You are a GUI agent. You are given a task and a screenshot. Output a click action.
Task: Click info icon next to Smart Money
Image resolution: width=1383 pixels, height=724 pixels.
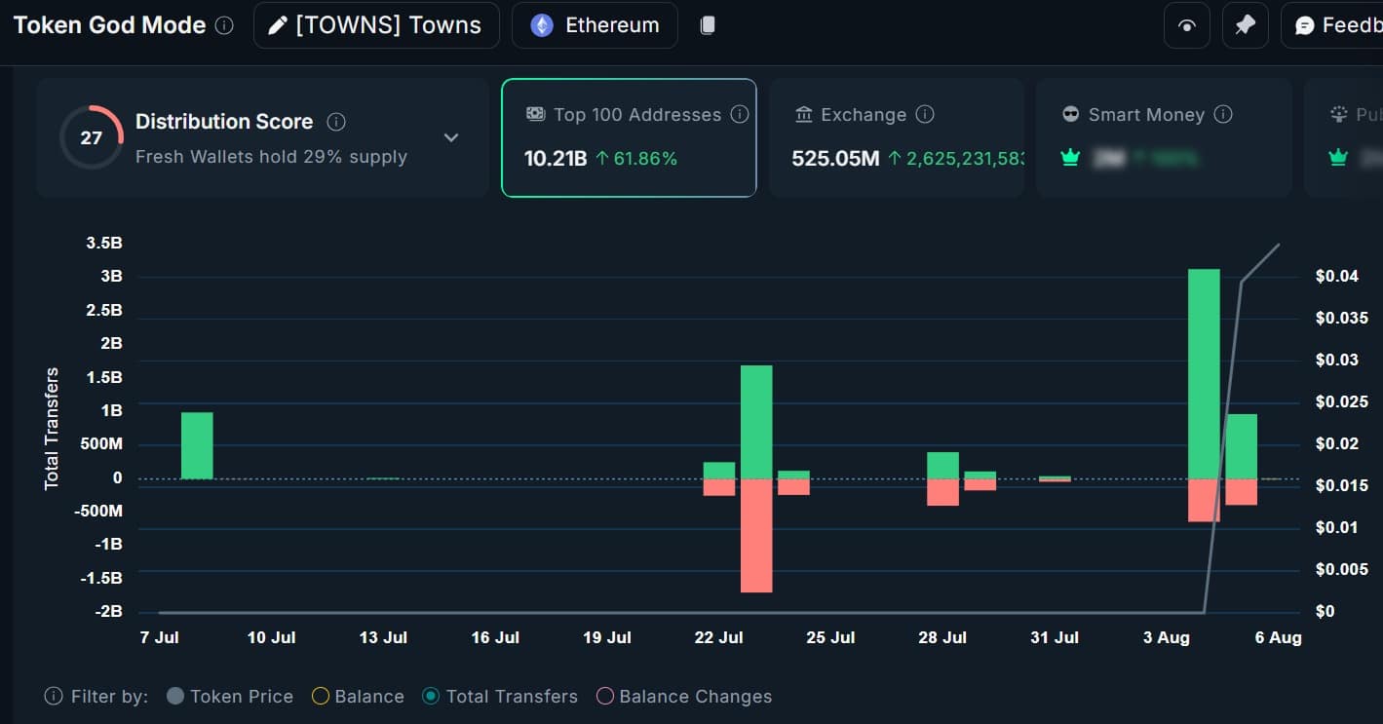point(1223,115)
